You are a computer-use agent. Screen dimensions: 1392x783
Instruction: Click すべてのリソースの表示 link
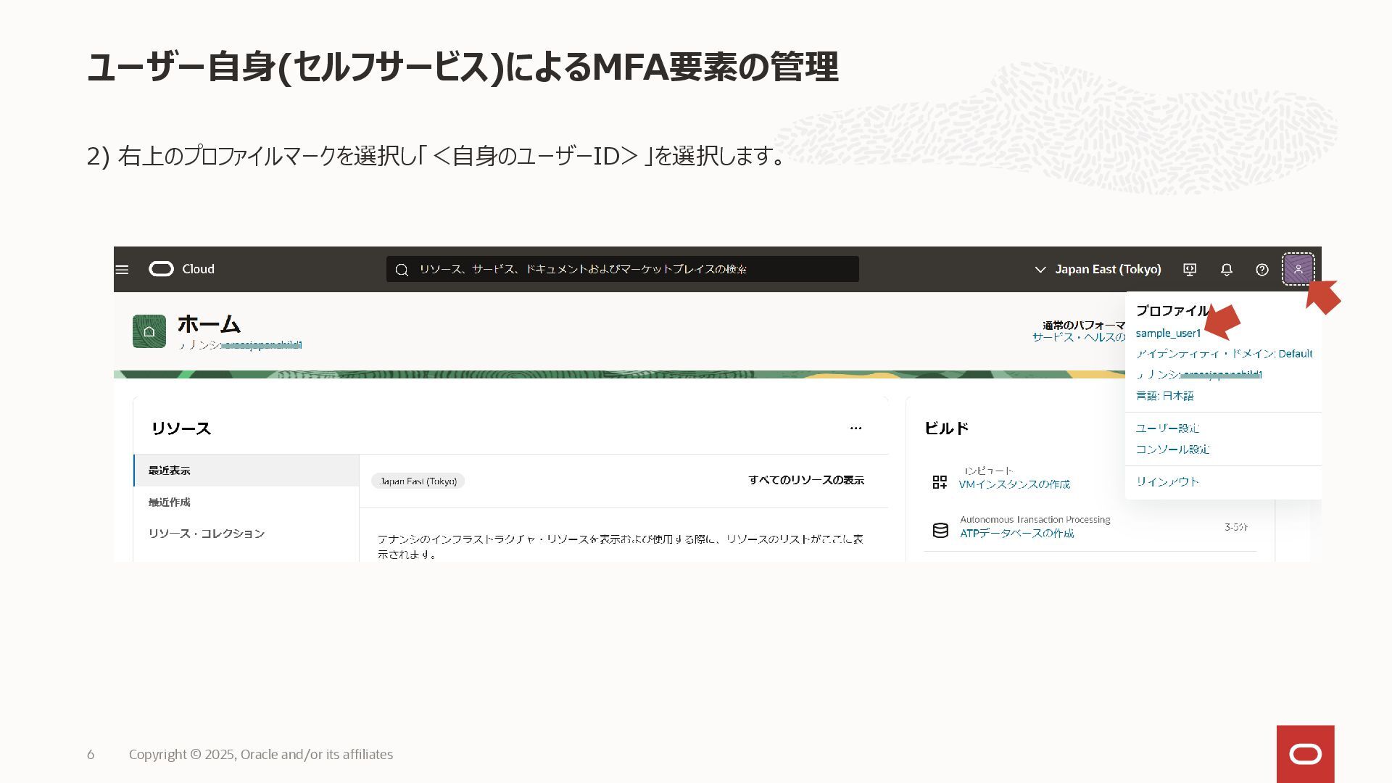[806, 480]
